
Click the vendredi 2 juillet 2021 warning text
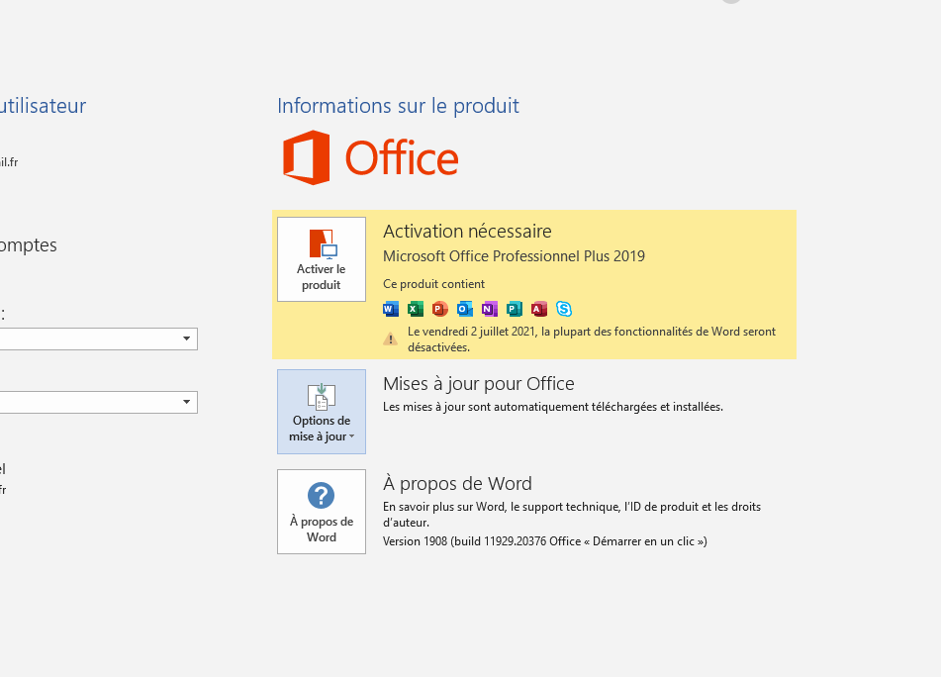(x=592, y=339)
